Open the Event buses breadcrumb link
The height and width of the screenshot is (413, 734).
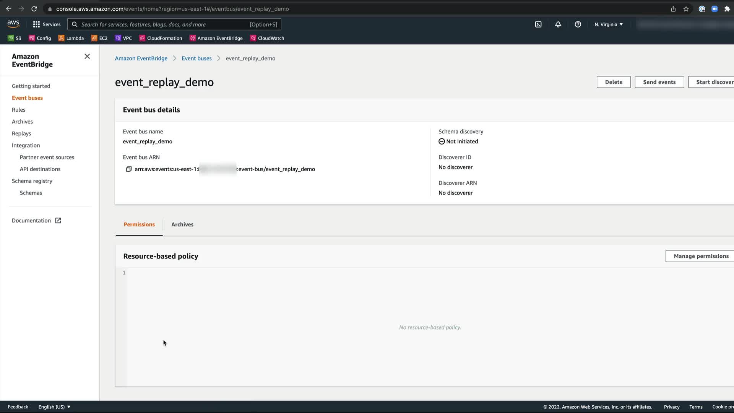click(196, 59)
